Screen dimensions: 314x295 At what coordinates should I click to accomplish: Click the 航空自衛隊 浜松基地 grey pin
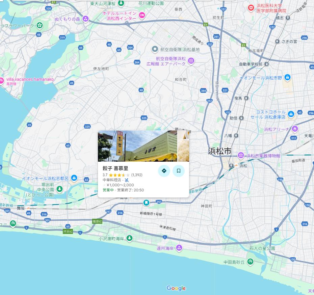pos(155,49)
